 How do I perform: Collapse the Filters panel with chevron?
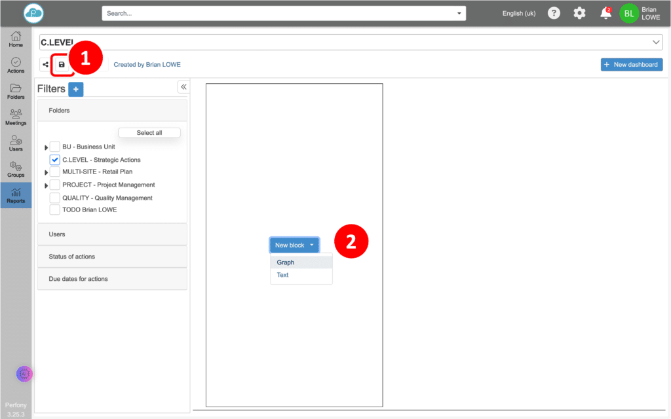(x=183, y=86)
